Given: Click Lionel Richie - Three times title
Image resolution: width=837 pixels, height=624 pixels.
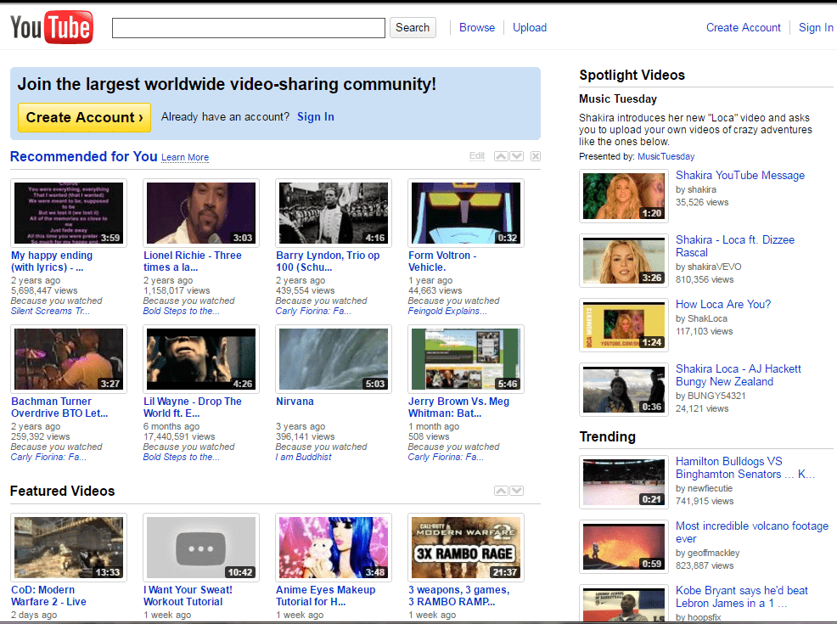Looking at the screenshot, I should [193, 261].
